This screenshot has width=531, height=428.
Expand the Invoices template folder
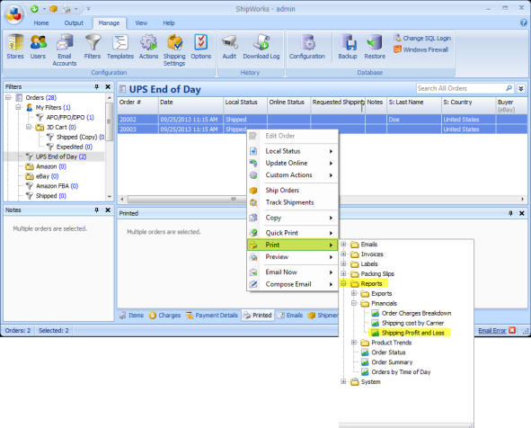[343, 254]
